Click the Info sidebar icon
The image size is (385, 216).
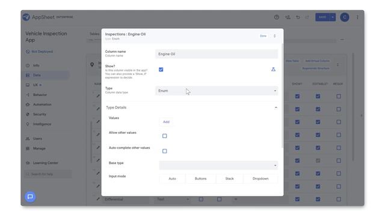[28, 65]
